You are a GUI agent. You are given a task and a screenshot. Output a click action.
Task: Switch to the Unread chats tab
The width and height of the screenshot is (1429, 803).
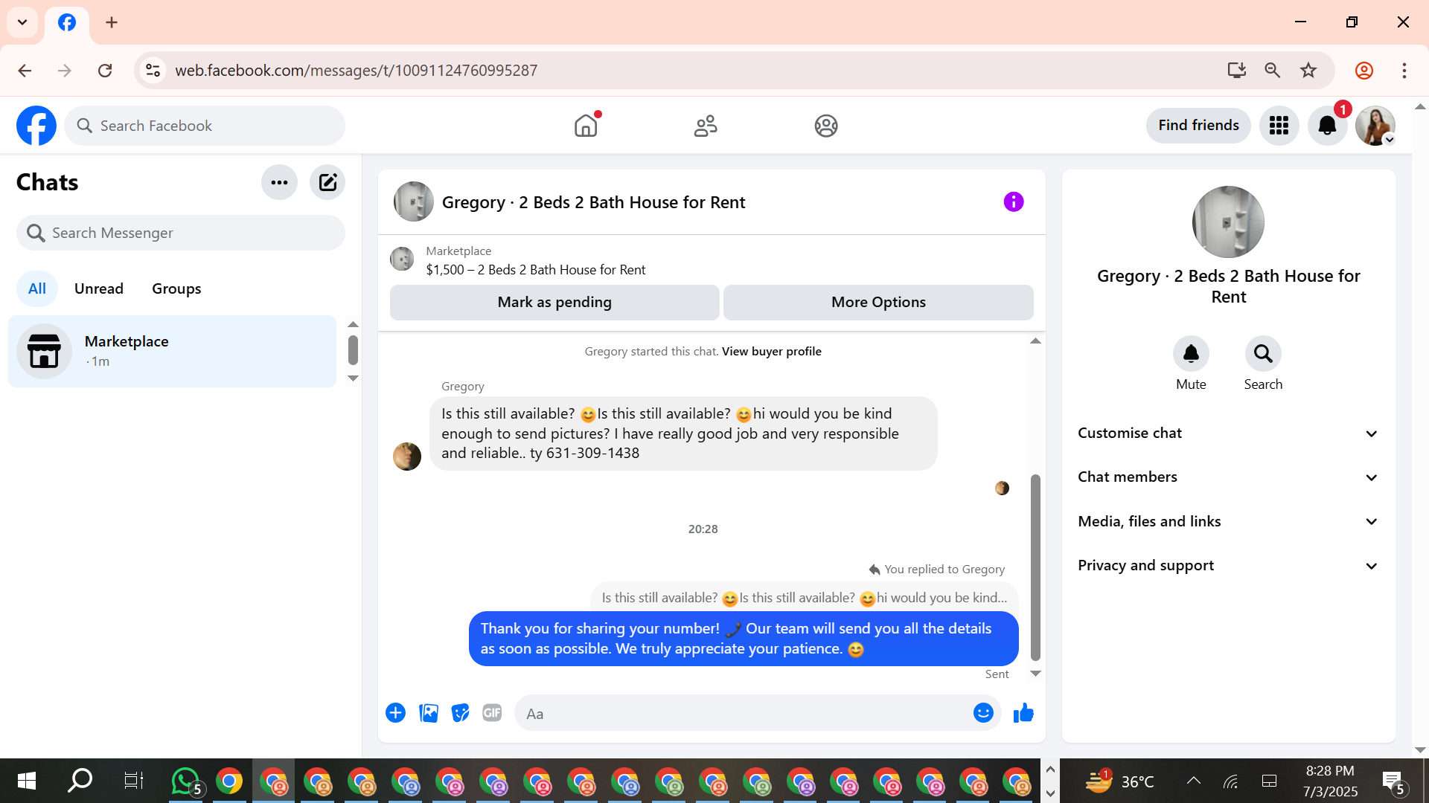point(99,288)
